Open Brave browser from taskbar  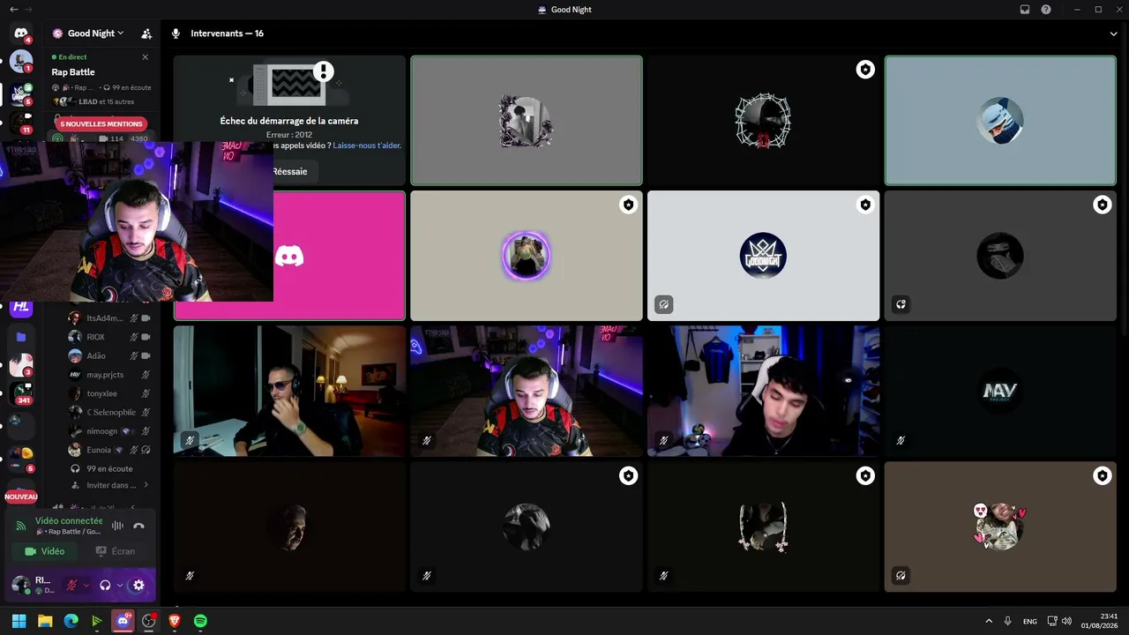175,621
